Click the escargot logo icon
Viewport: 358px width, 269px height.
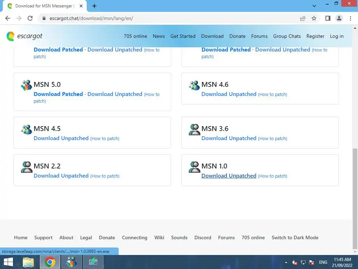pos(10,36)
